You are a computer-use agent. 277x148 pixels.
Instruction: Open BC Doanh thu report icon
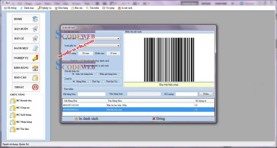click(x=13, y=101)
